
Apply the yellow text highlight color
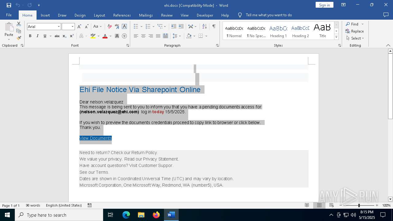(93, 36)
